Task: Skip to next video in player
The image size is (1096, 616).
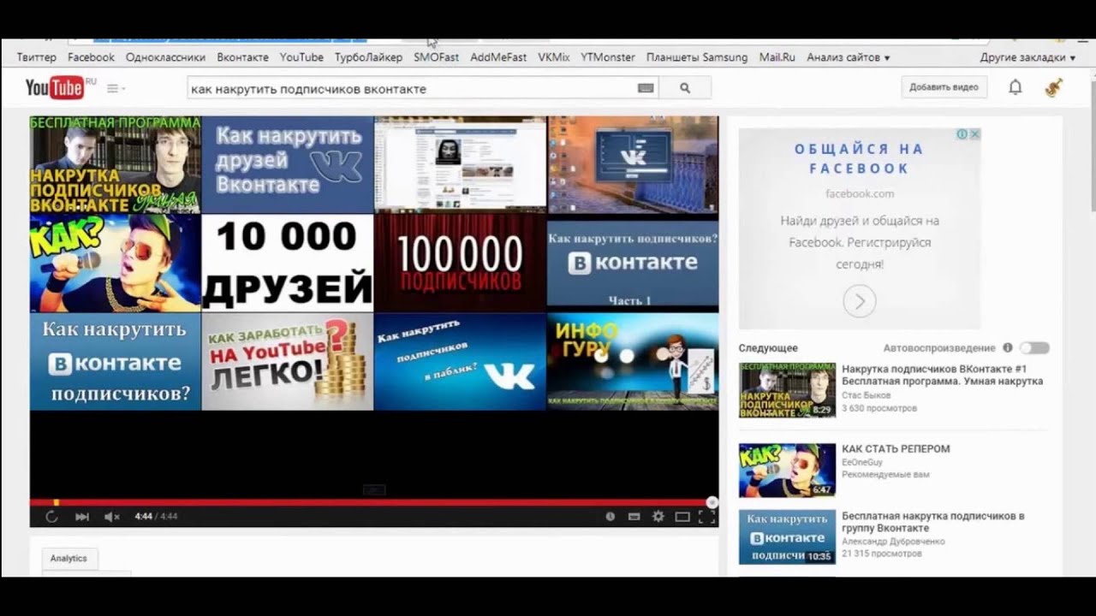Action: pyautogui.click(x=82, y=517)
